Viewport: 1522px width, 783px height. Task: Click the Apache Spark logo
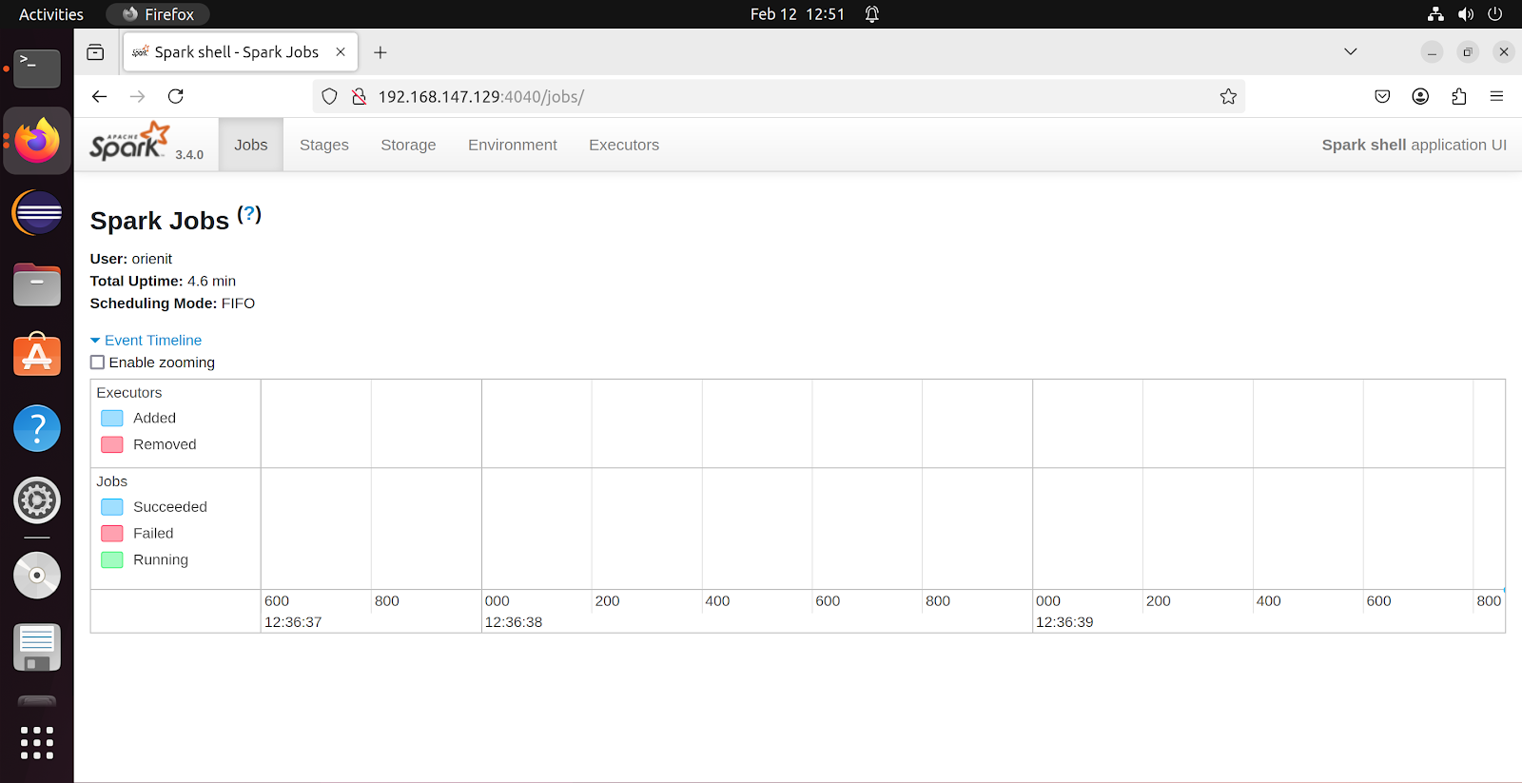click(129, 143)
